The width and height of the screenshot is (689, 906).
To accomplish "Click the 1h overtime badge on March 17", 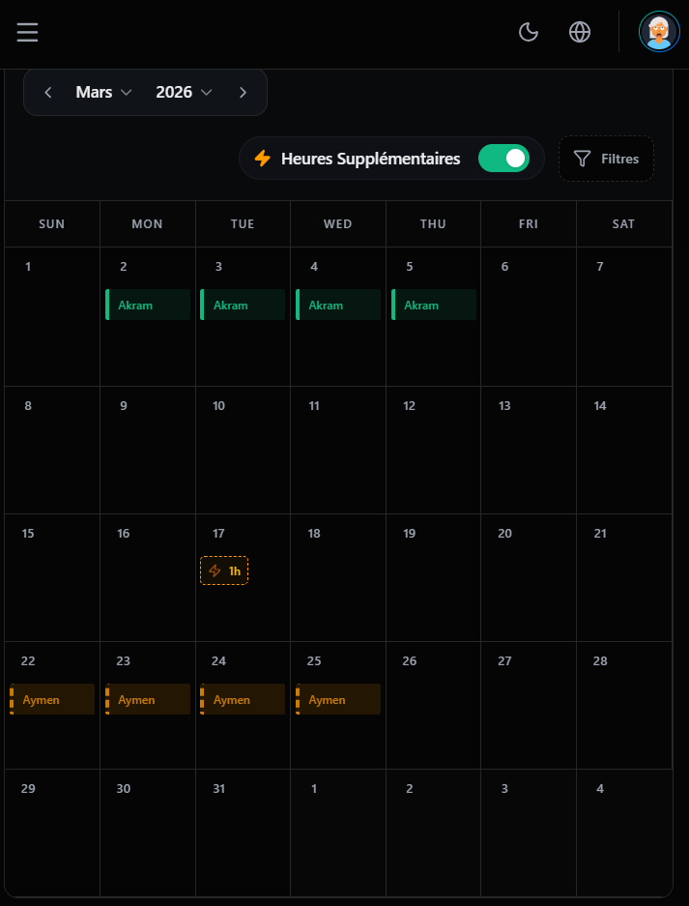I will [x=224, y=570].
